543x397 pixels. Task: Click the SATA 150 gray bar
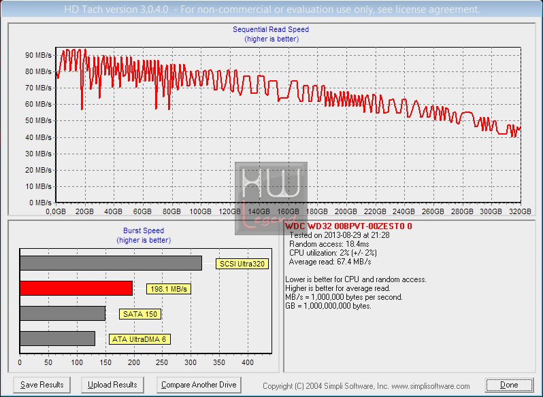(63, 313)
